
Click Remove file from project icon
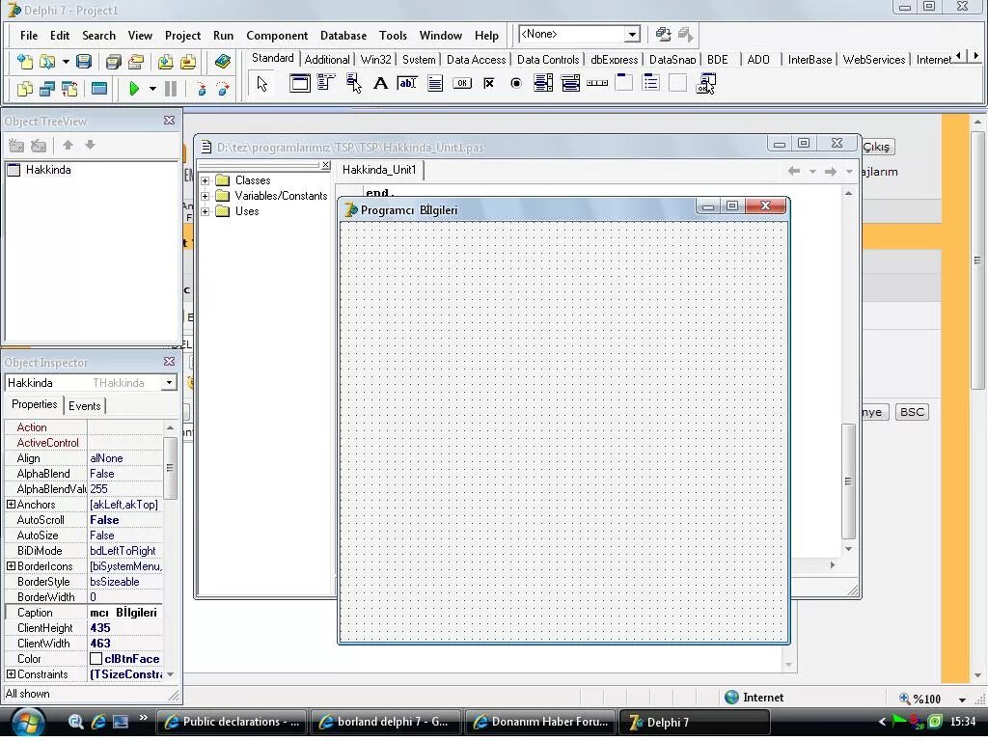click(188, 62)
